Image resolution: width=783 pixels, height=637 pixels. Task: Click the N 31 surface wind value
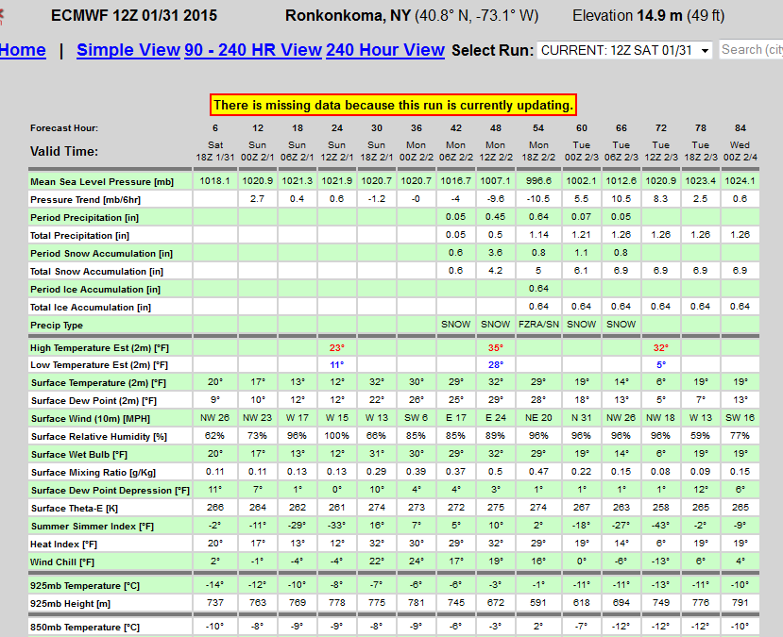(581, 418)
